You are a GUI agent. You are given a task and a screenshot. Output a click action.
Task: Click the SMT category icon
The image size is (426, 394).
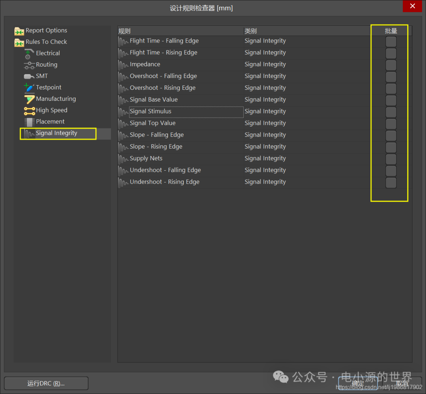coord(29,76)
